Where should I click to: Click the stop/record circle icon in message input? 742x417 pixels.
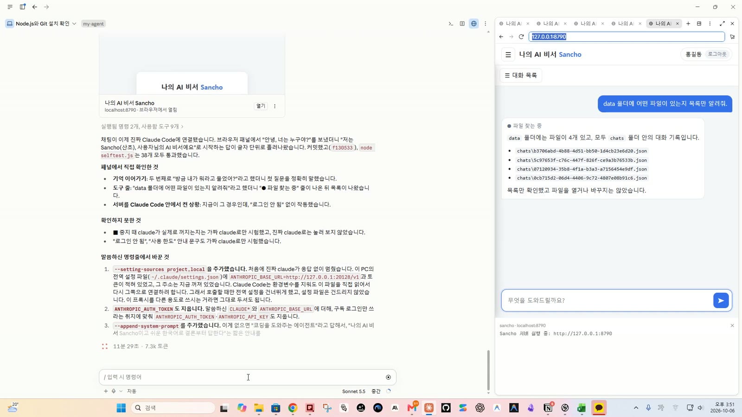tap(389, 377)
